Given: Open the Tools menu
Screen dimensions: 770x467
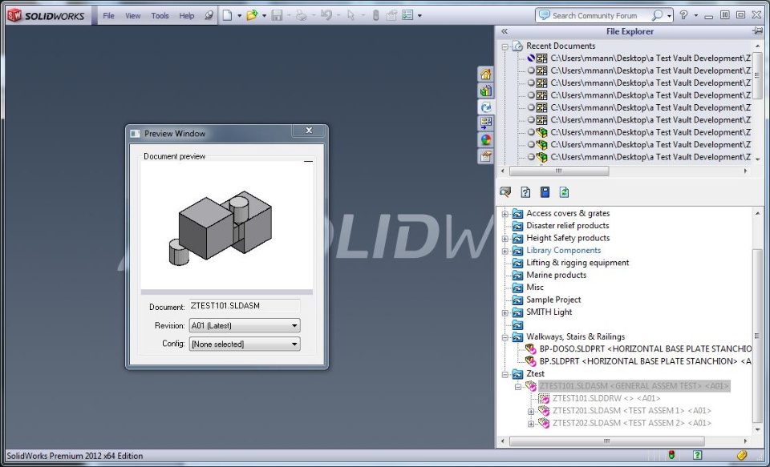Looking at the screenshot, I should tap(160, 16).
